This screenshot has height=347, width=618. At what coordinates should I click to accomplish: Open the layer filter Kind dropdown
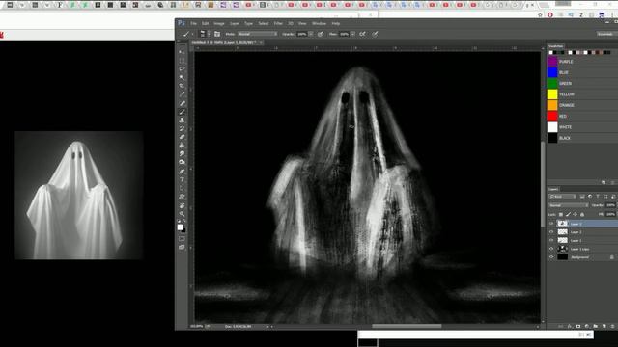pos(562,197)
